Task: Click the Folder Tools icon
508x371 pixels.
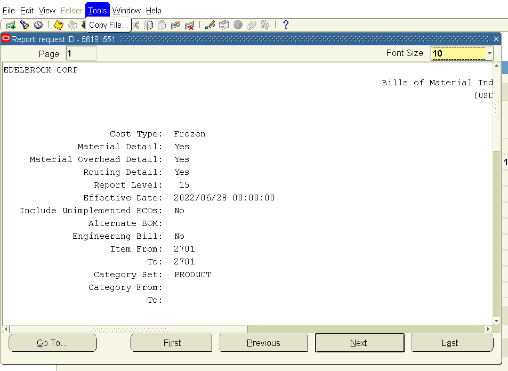Action: pos(265,25)
